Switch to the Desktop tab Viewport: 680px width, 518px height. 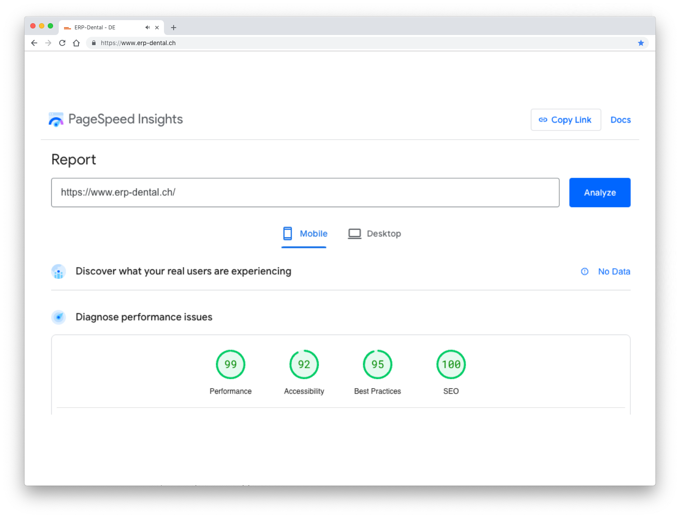point(374,234)
